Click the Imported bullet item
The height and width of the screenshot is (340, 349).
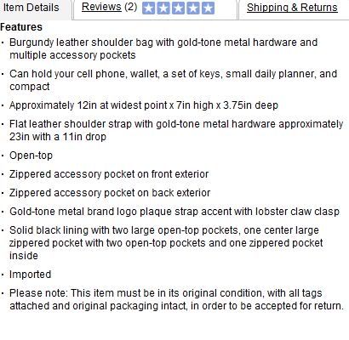31,275
